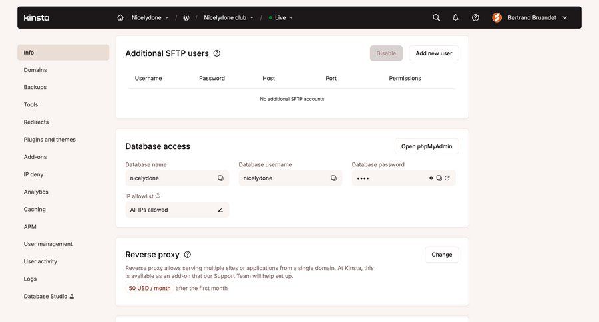The height and width of the screenshot is (322, 599).
Task: Regenerate the Database password
Action: (447, 178)
